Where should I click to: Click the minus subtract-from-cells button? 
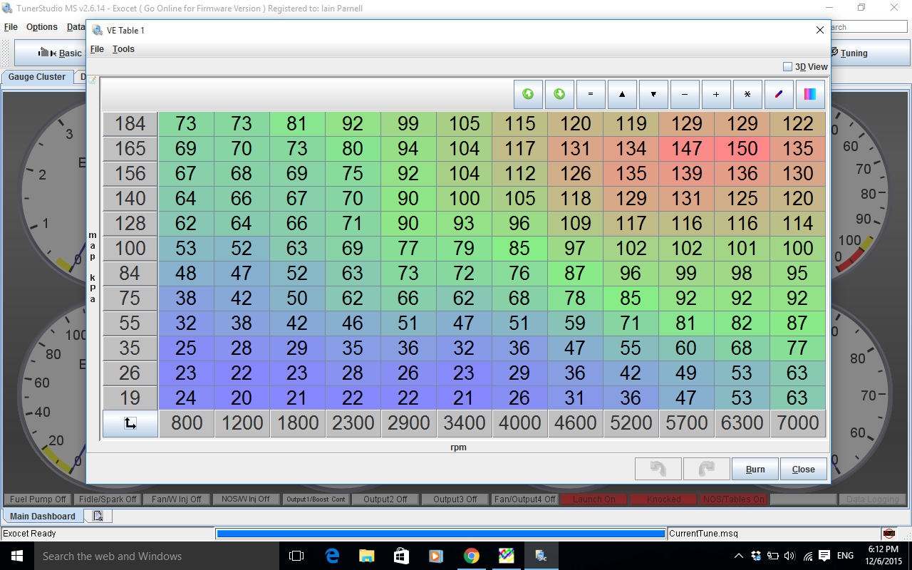(685, 94)
